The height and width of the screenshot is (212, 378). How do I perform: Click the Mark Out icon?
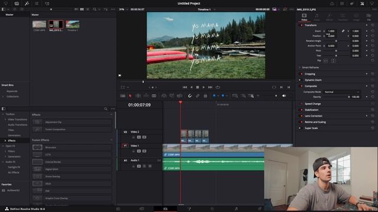pos(289,87)
